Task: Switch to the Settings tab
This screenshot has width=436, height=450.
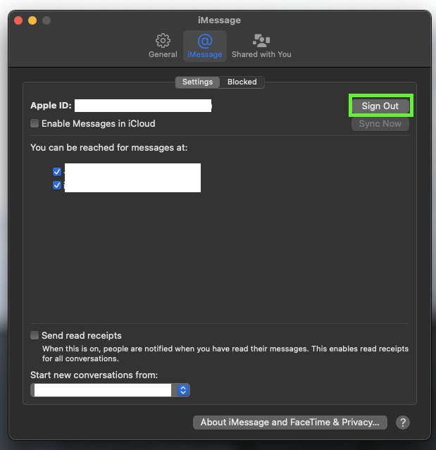Action: [x=197, y=82]
